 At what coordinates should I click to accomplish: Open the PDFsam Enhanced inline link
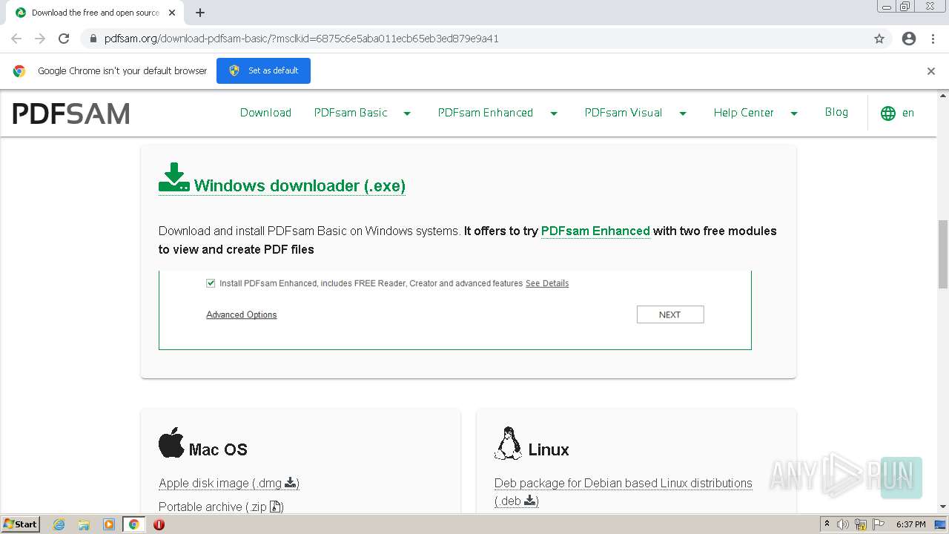[595, 231]
